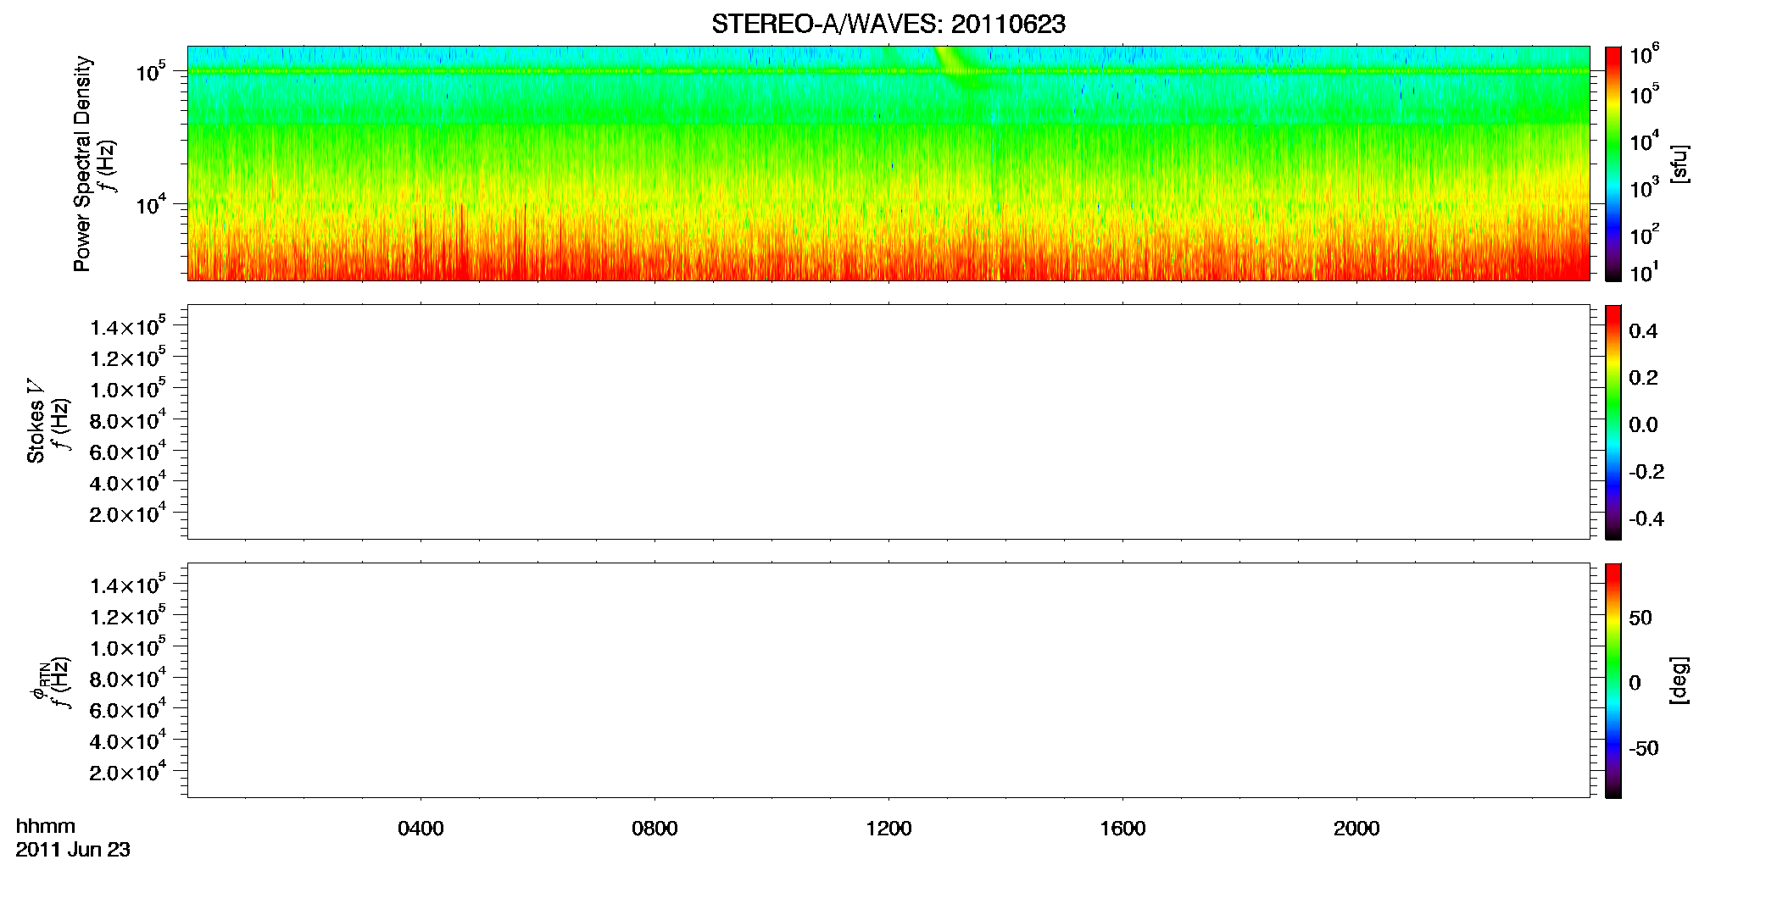Image resolution: width=1777 pixels, height=915 pixels.
Task: Click the sfu power colorbar
Action: tap(1613, 164)
